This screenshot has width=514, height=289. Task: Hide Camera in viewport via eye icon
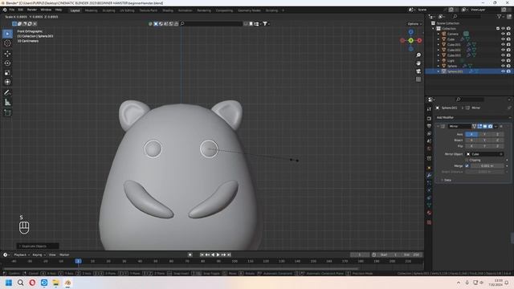pyautogui.click(x=503, y=34)
